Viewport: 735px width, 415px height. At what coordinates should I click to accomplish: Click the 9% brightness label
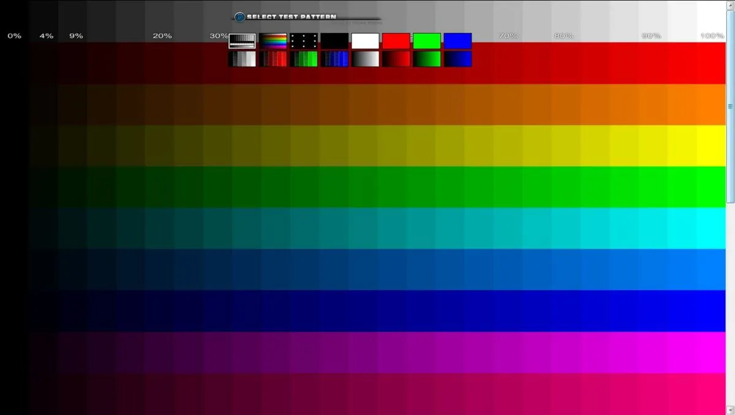[76, 36]
